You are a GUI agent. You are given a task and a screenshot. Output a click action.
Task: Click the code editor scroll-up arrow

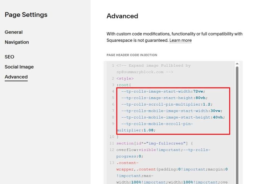(237, 64)
